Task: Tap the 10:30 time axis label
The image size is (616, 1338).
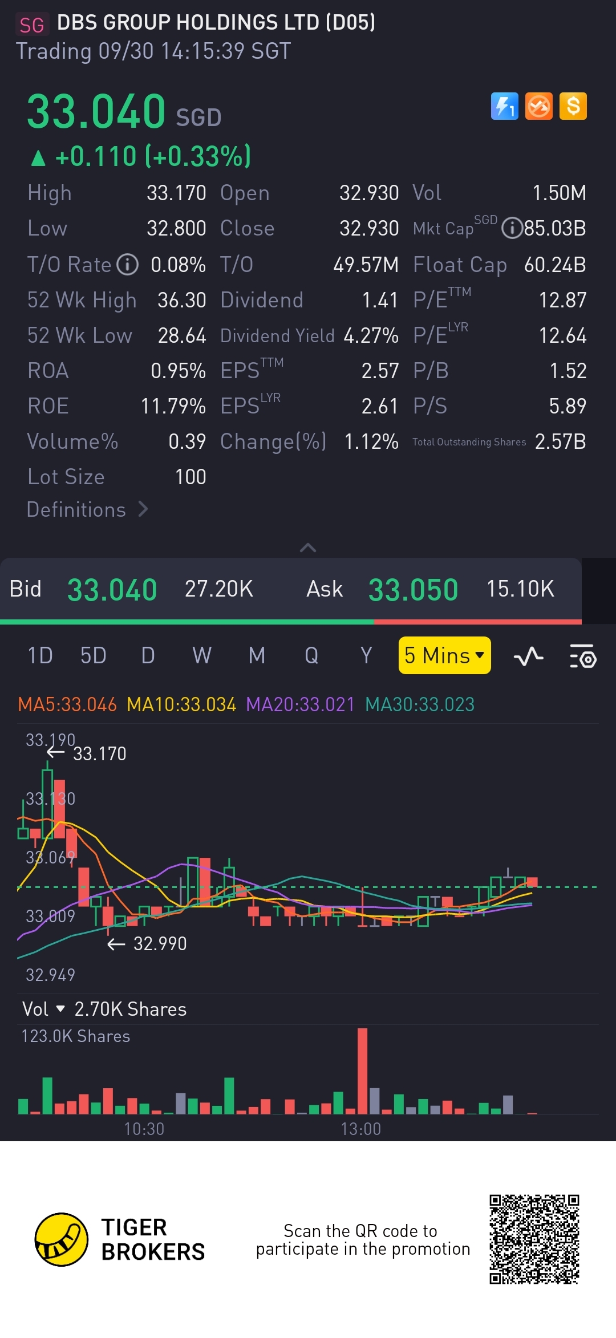Action: (144, 1129)
